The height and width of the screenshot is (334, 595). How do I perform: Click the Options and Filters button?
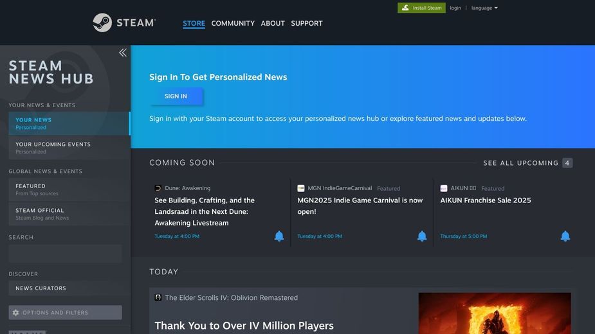pos(65,312)
